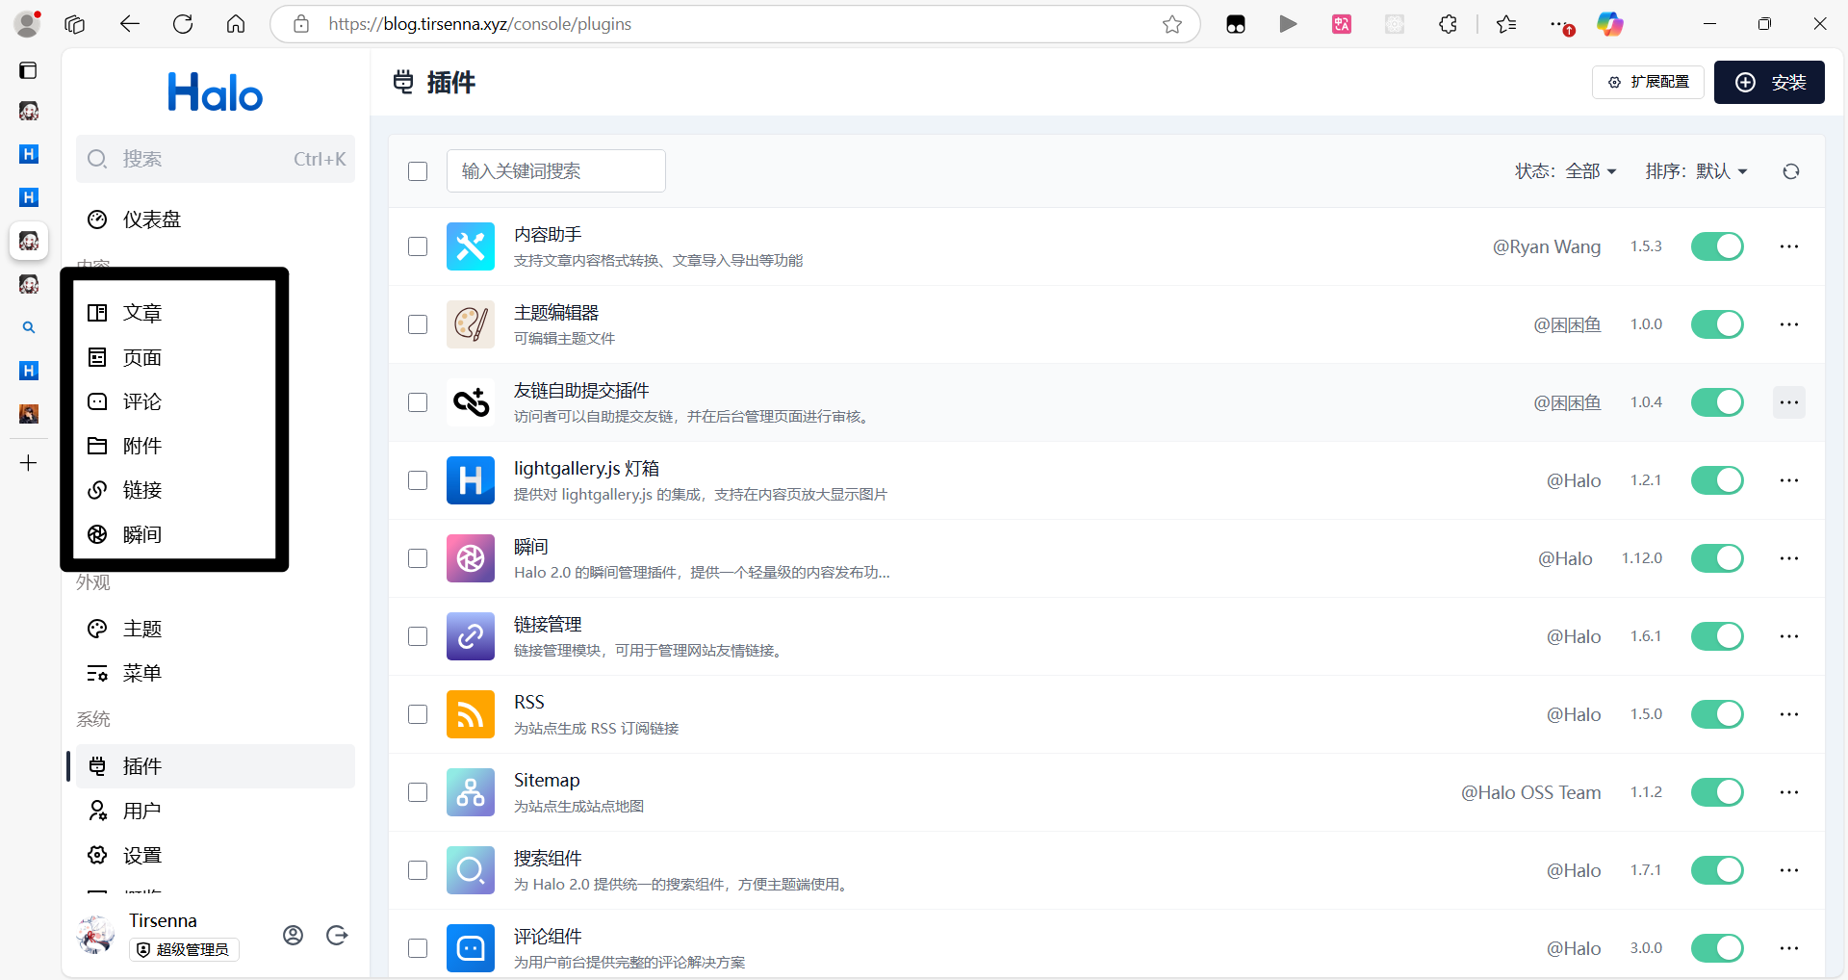Toggle off the 链接管理 plugin
Image resolution: width=1848 pixels, height=980 pixels.
1717,636
